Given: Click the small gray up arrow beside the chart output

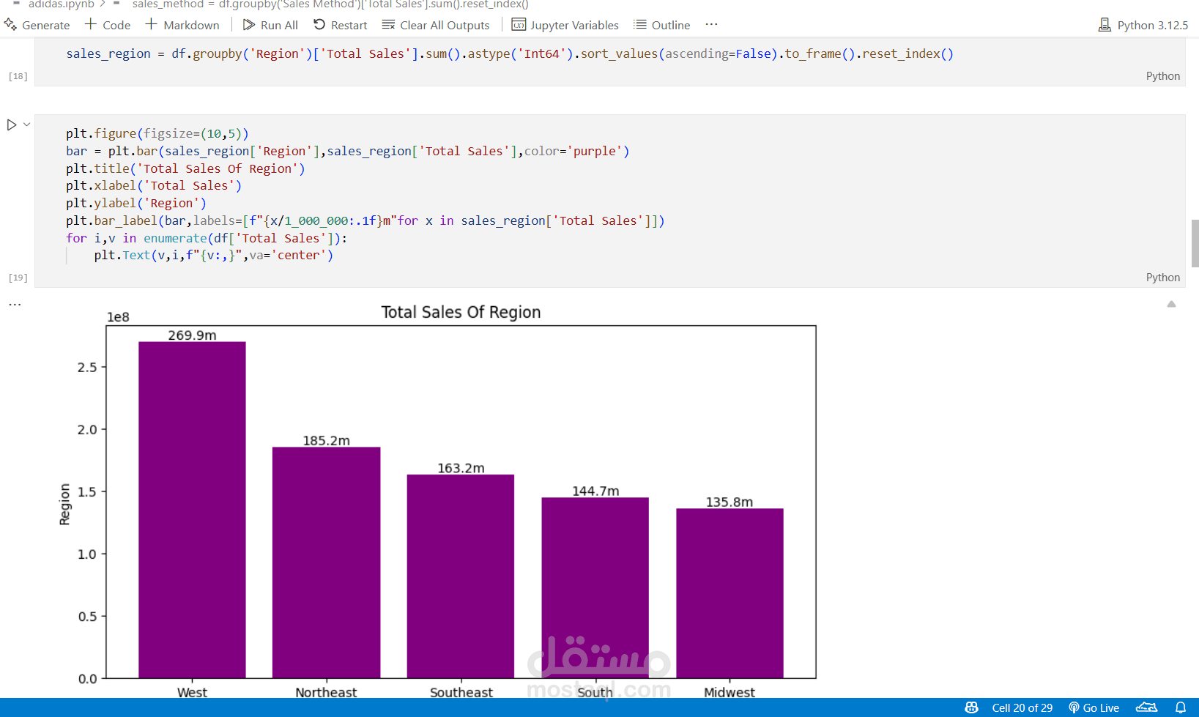Looking at the screenshot, I should point(1171,304).
